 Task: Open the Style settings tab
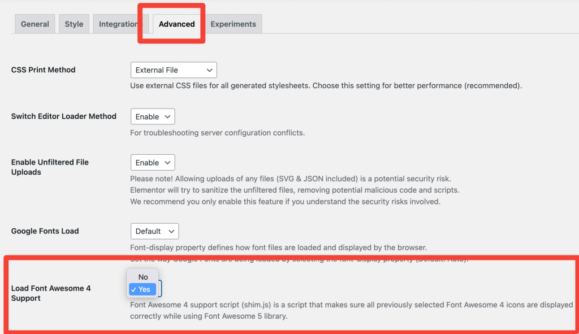74,24
